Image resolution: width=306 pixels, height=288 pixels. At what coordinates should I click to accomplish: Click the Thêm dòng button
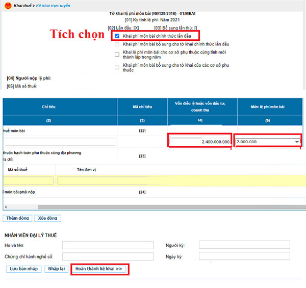tap(17, 218)
